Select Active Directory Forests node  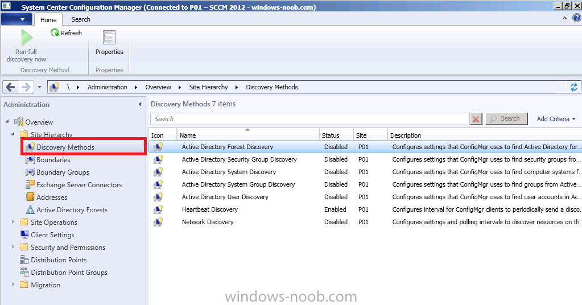[x=72, y=210]
